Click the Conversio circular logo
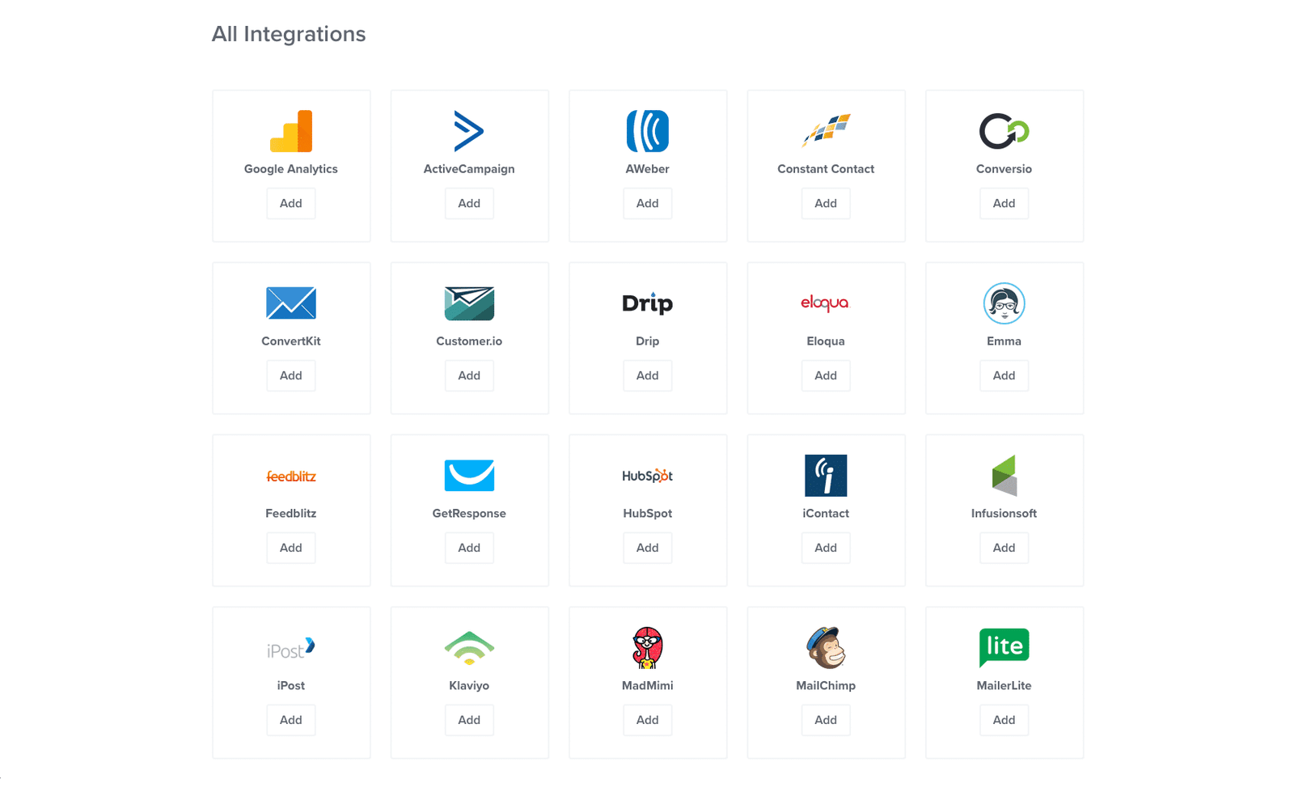This screenshot has width=1294, height=792. coord(1004,131)
